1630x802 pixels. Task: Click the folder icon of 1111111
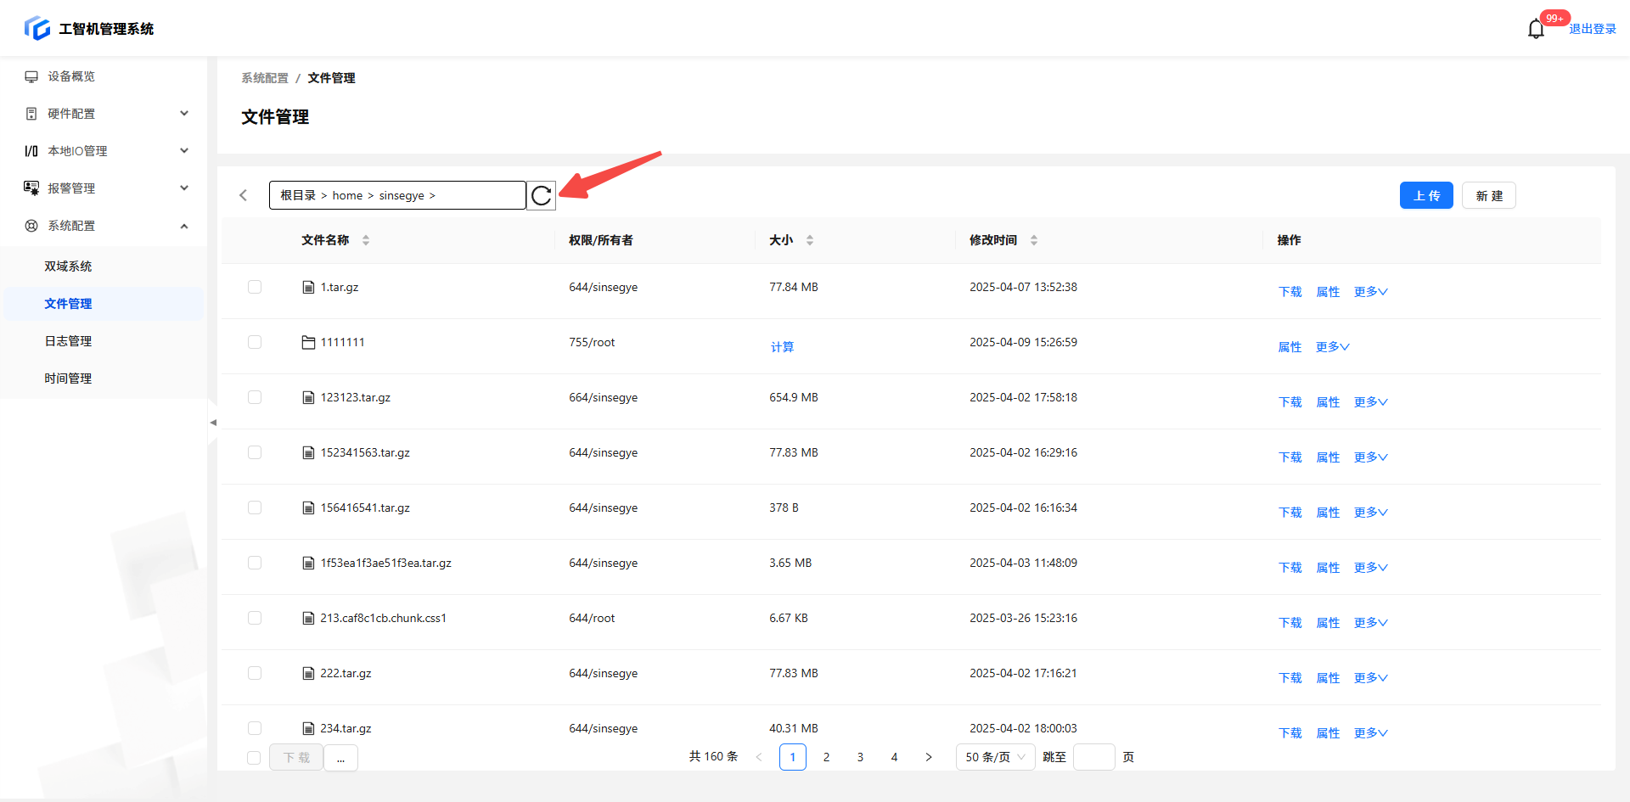(x=308, y=343)
